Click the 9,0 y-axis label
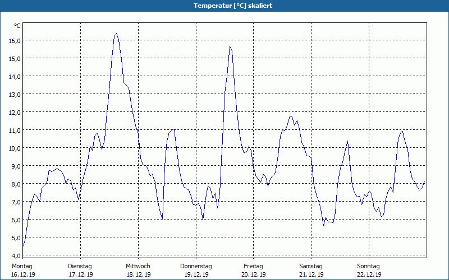The height and width of the screenshot is (280, 449). pyautogui.click(x=16, y=166)
